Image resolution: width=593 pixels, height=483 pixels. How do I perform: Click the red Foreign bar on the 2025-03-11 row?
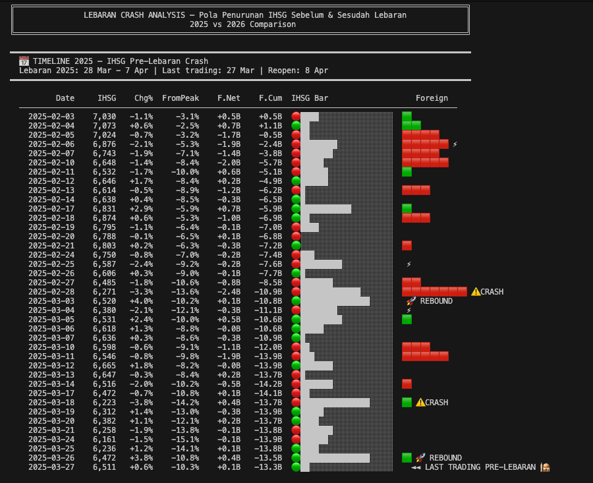tap(425, 356)
